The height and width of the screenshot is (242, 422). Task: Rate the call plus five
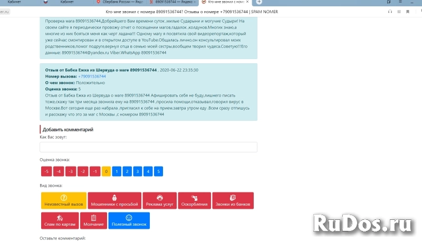tap(158, 171)
